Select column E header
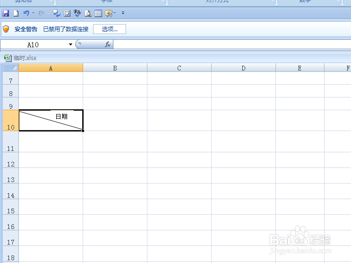The width and height of the screenshot is (351, 263). click(x=300, y=68)
